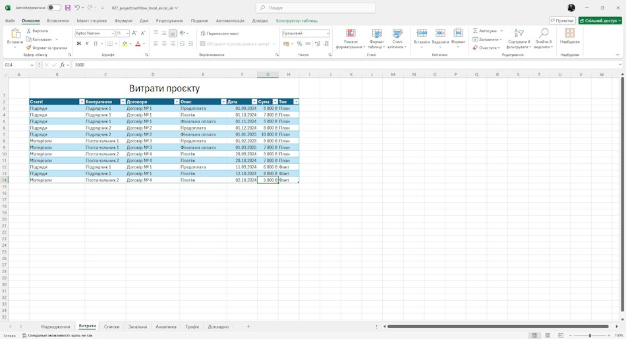Screen dimensions: 626x339
Task: Click the percent style icon
Action: click(x=299, y=44)
